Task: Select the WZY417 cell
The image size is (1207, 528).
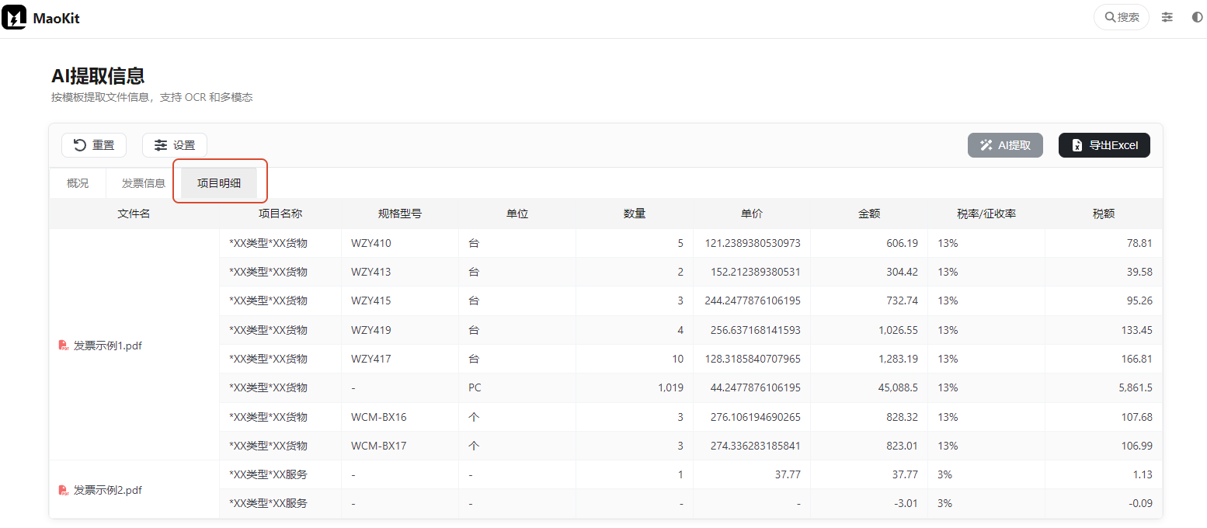Action: point(400,359)
